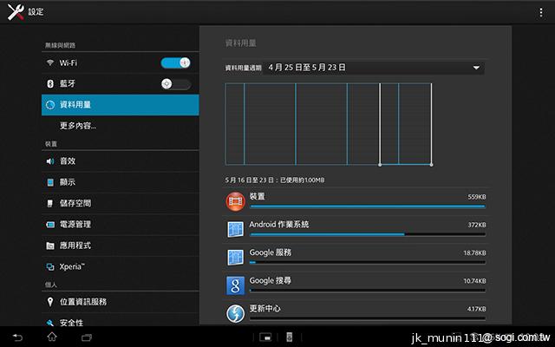This screenshot has height=347, width=555.
Task: Click the red 裝置 app icon
Action: pos(235,201)
